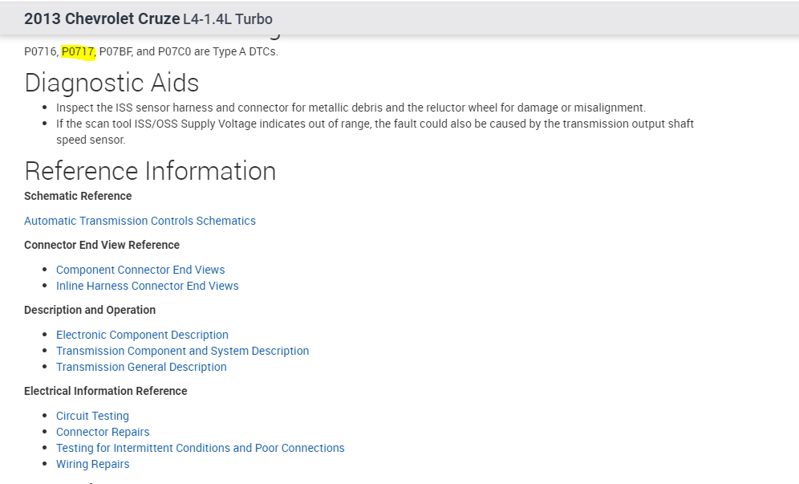Open Transmission Component and System Description
The height and width of the screenshot is (484, 799).
(x=182, y=351)
